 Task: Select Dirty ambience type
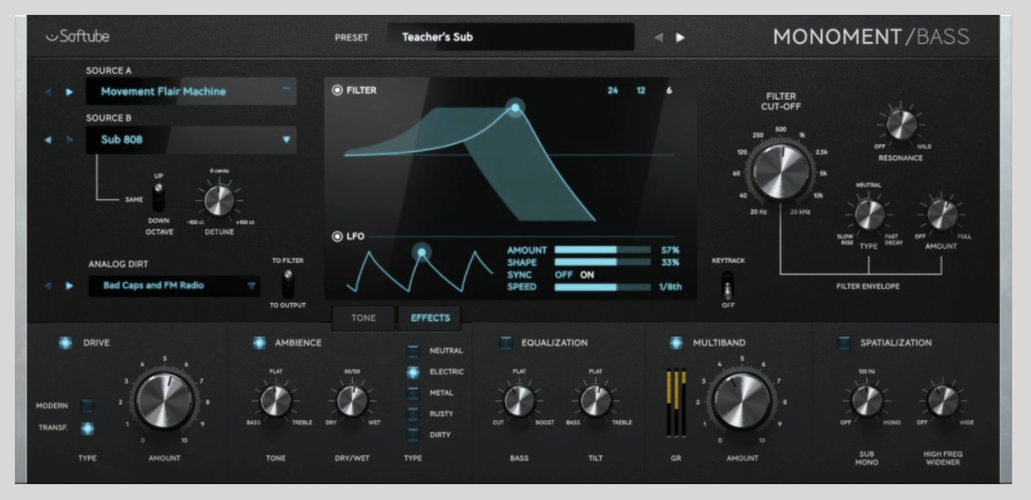[412, 435]
